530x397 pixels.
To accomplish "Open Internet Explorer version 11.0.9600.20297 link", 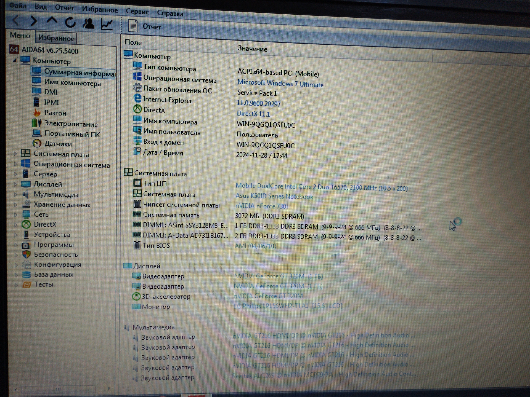I will pyautogui.click(x=258, y=104).
